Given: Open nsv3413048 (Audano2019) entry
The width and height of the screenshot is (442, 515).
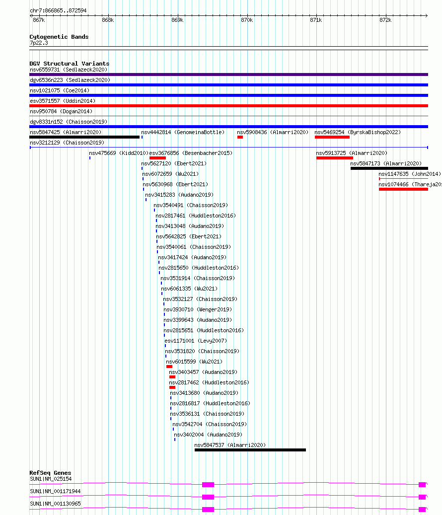Looking at the screenshot, I should tap(190, 226).
